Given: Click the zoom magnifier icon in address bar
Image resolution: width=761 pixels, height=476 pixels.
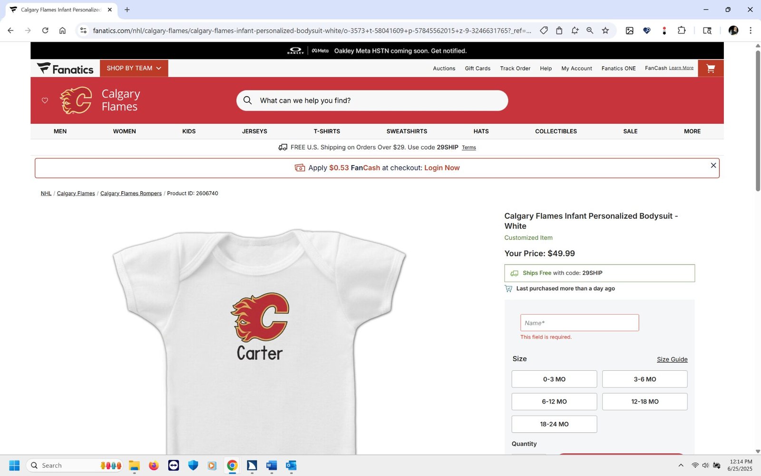Looking at the screenshot, I should 590,30.
